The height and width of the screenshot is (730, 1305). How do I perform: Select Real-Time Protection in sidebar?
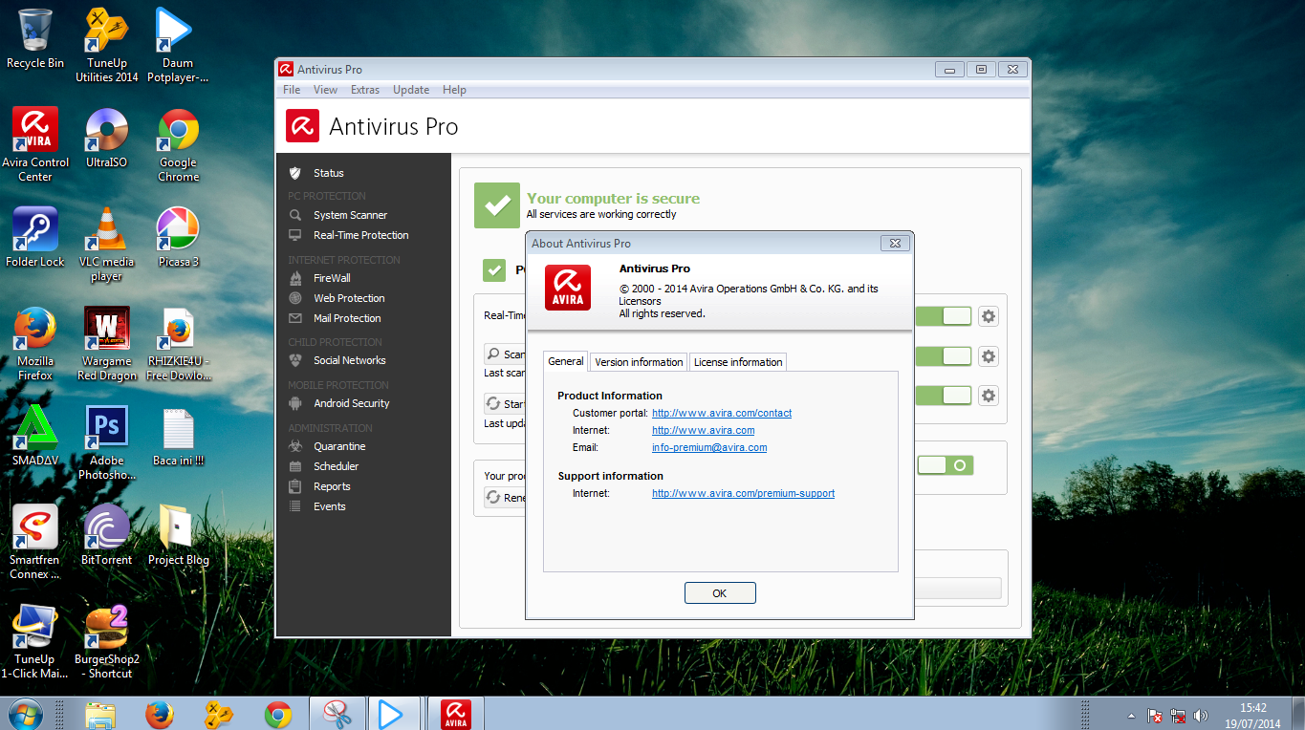pos(363,235)
